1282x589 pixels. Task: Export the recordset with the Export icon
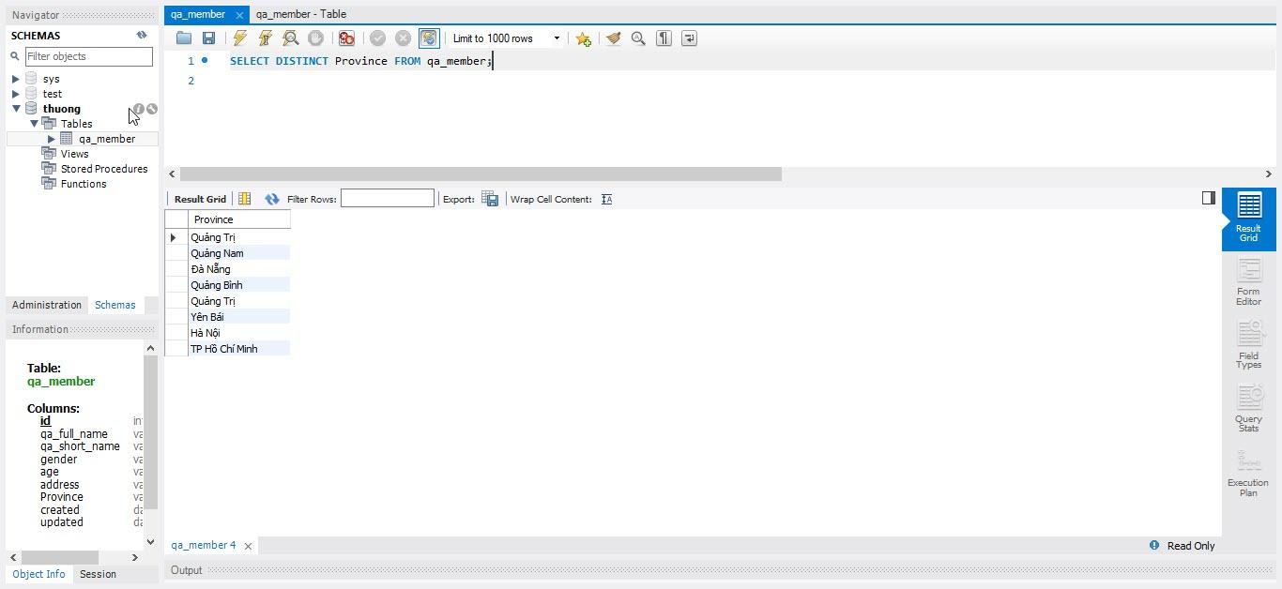(x=490, y=199)
